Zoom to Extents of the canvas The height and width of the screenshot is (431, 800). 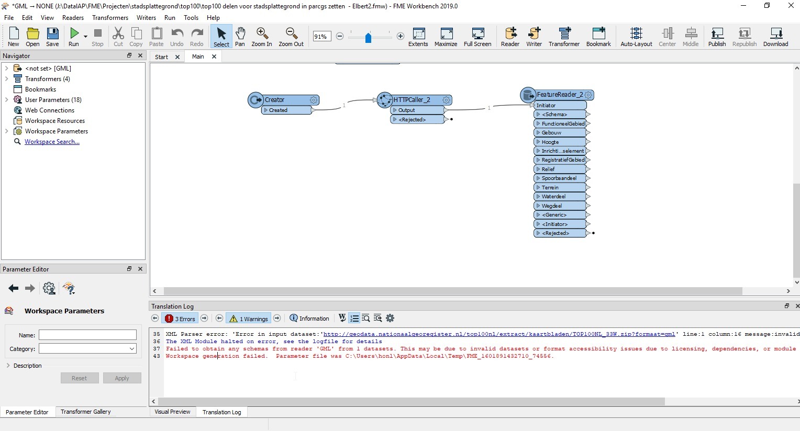418,37
